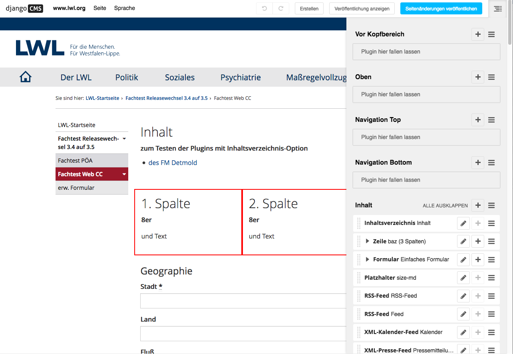Viewport: 513px width, 354px height.
Task: Edit the Inhaltsverzeichnis plugin with pencil icon
Action: point(463,223)
